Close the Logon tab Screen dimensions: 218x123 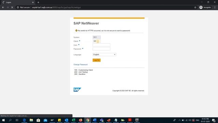(x=33, y=2)
